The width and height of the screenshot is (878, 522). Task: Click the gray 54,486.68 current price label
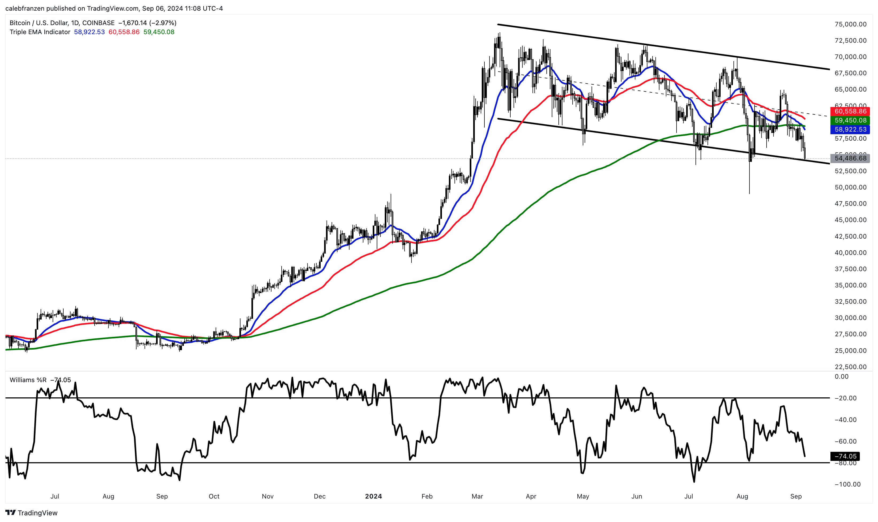(850, 158)
